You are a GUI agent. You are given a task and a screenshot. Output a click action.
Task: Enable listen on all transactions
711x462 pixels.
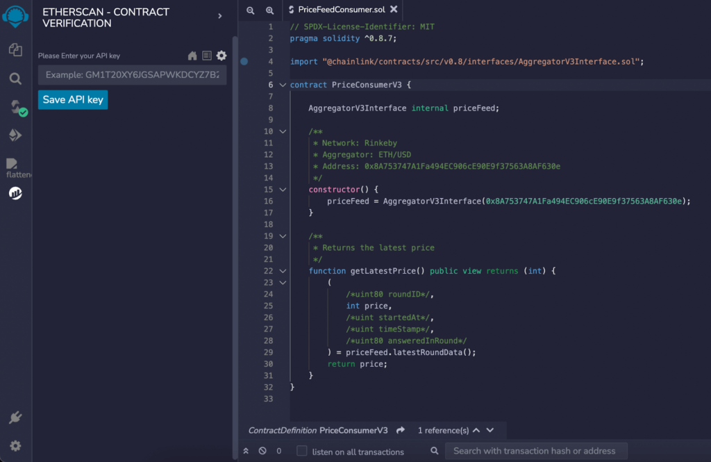coord(301,451)
